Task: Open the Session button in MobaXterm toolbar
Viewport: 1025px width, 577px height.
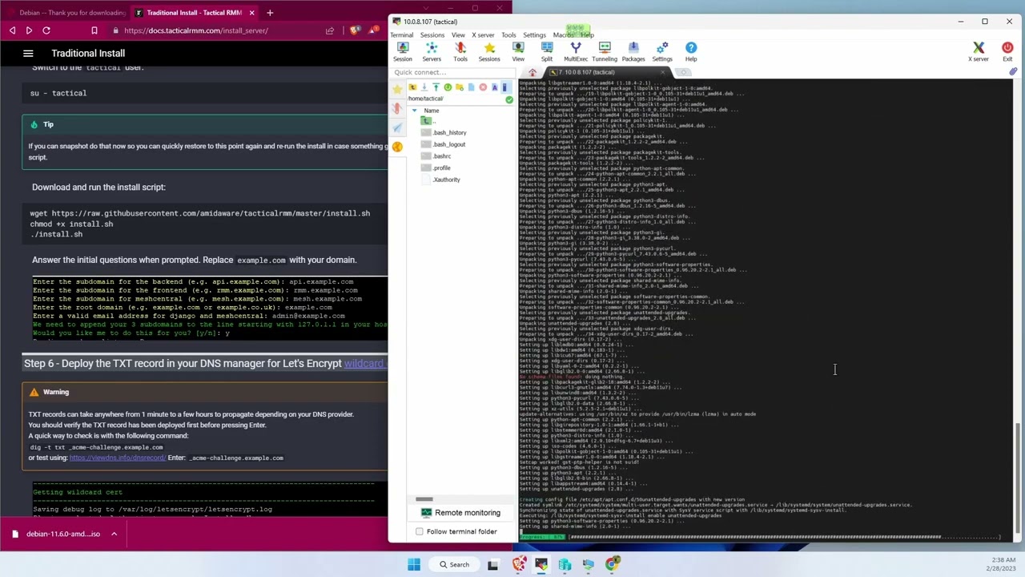Action: (403, 52)
